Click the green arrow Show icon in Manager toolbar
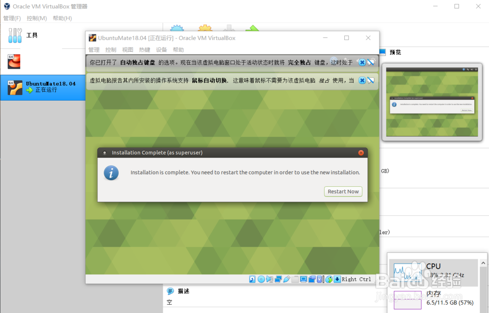489x313 pixels. coord(252,28)
